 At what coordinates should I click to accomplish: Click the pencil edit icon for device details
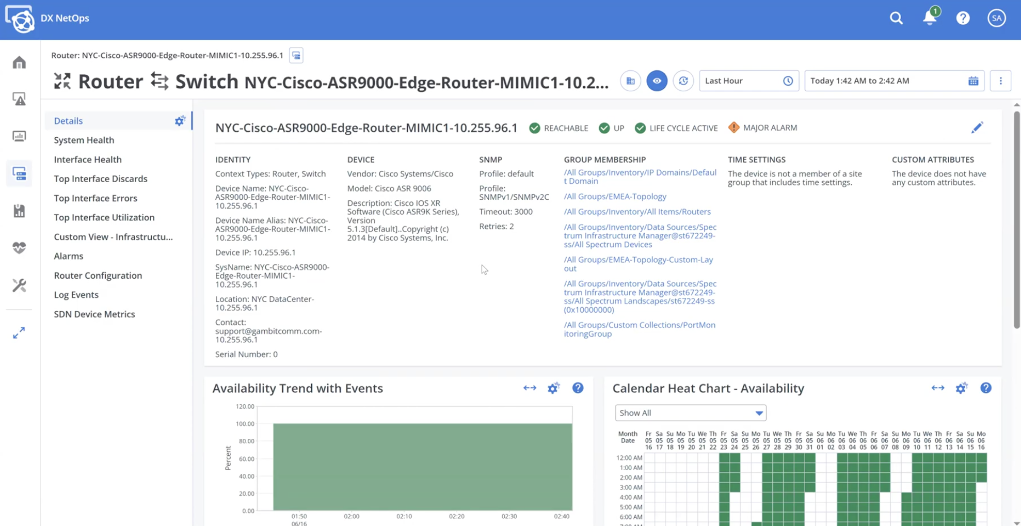pyautogui.click(x=977, y=128)
